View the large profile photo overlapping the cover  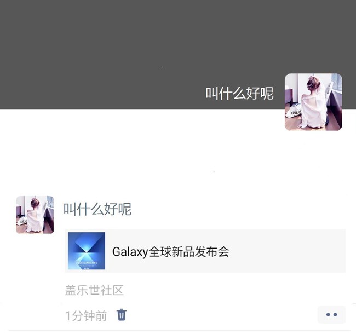tap(313, 102)
